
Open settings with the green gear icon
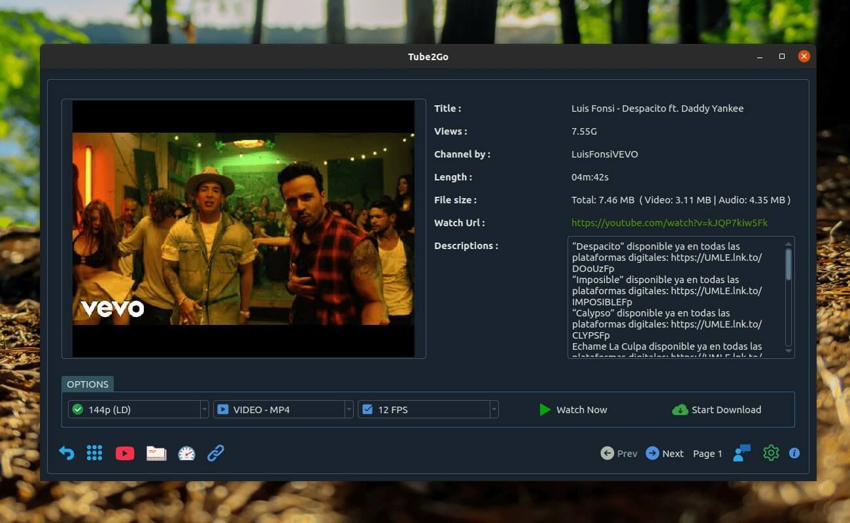pos(771,453)
